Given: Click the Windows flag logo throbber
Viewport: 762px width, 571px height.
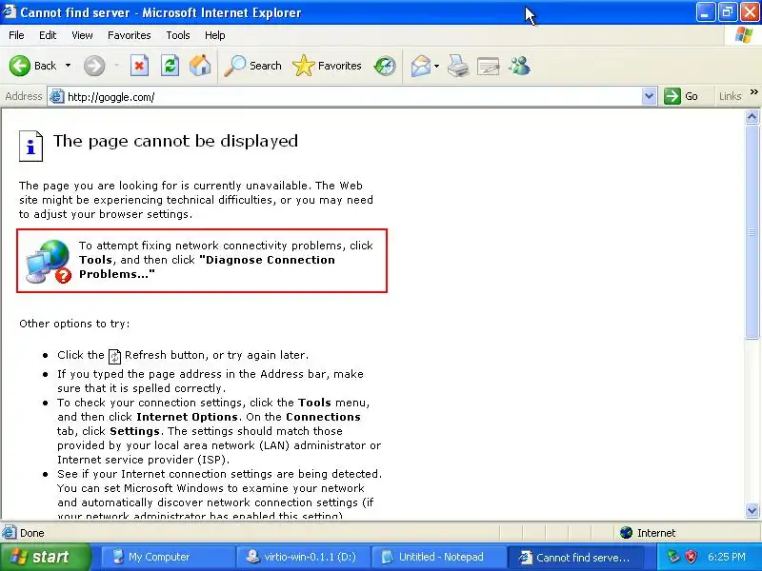Looking at the screenshot, I should (744, 35).
